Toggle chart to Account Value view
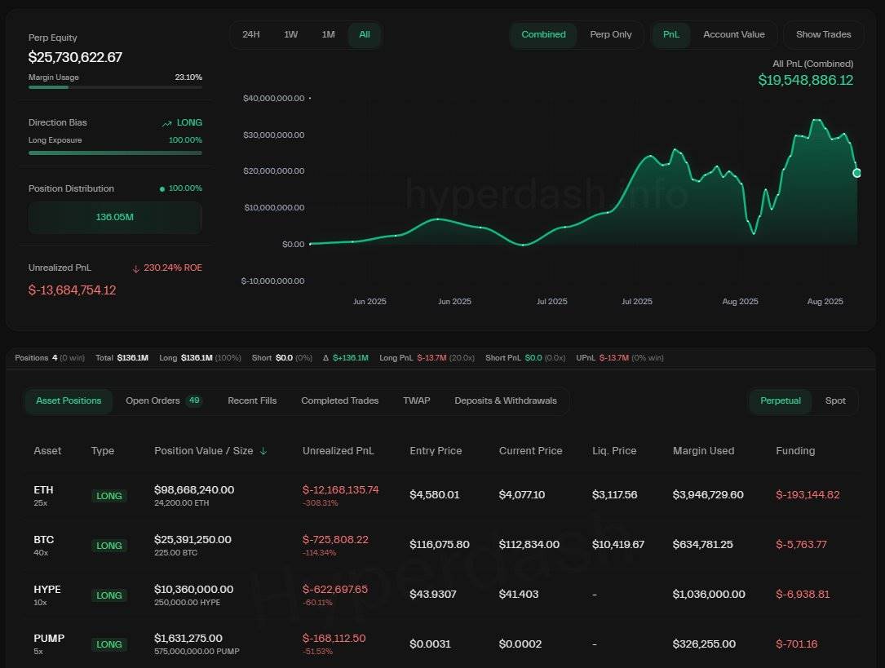The width and height of the screenshot is (885, 668). coord(733,34)
